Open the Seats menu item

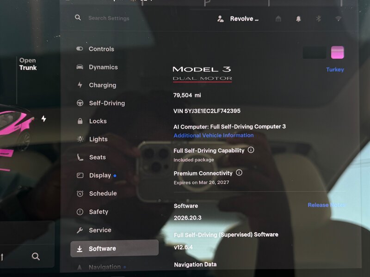coord(97,157)
